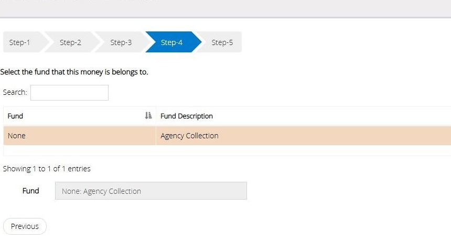
Task: Select the None fund cell
Action: coord(17,136)
